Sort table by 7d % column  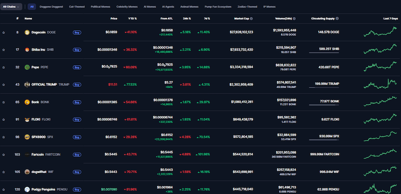point(207,18)
